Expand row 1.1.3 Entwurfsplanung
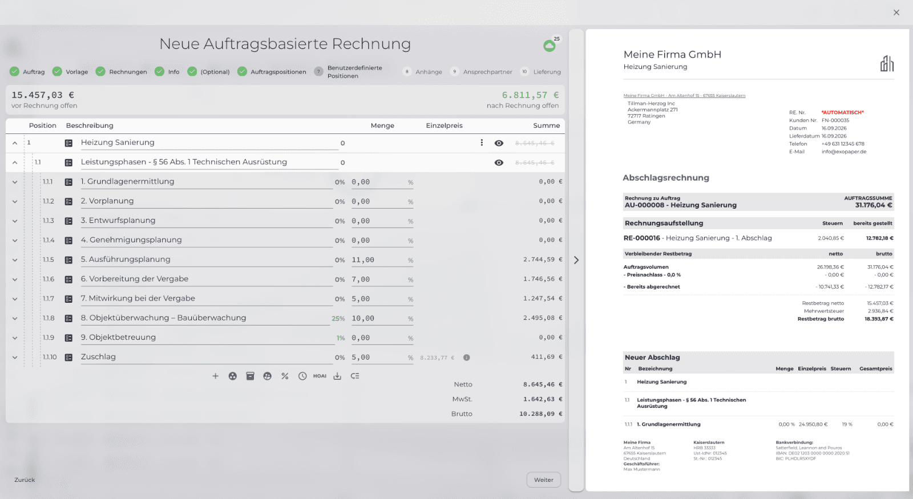 [x=15, y=221]
